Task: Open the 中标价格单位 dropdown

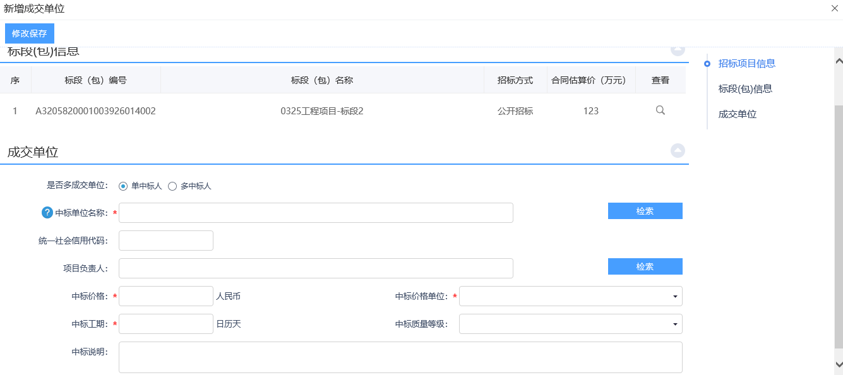Action: pos(570,296)
